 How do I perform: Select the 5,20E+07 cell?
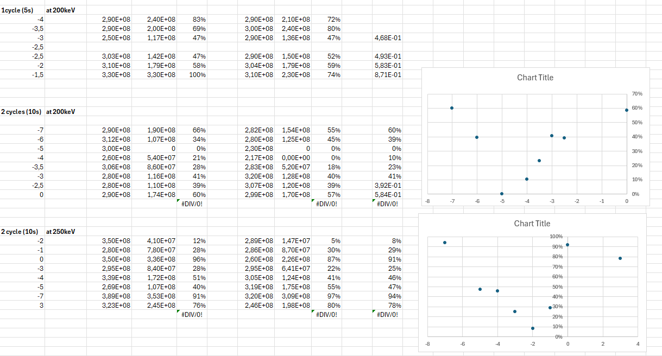point(293,167)
